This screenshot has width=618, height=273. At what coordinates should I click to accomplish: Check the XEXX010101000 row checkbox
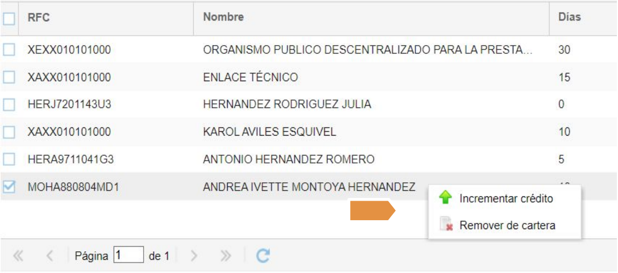[x=9, y=50]
